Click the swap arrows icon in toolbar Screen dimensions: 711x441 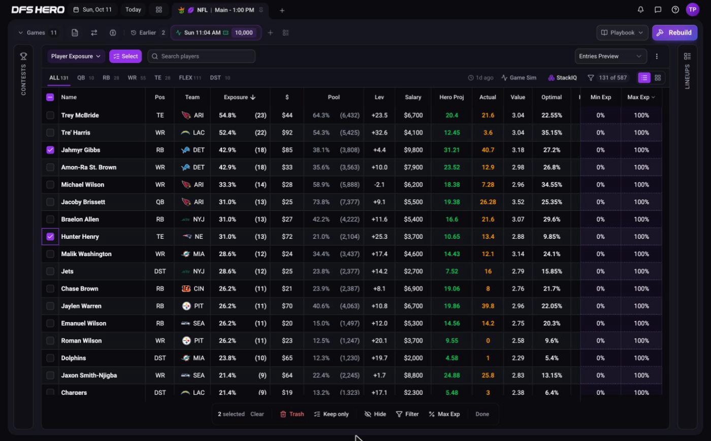tap(94, 33)
